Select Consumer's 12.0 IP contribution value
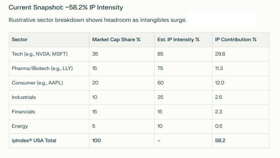The image size is (280, 158). pos(219,83)
